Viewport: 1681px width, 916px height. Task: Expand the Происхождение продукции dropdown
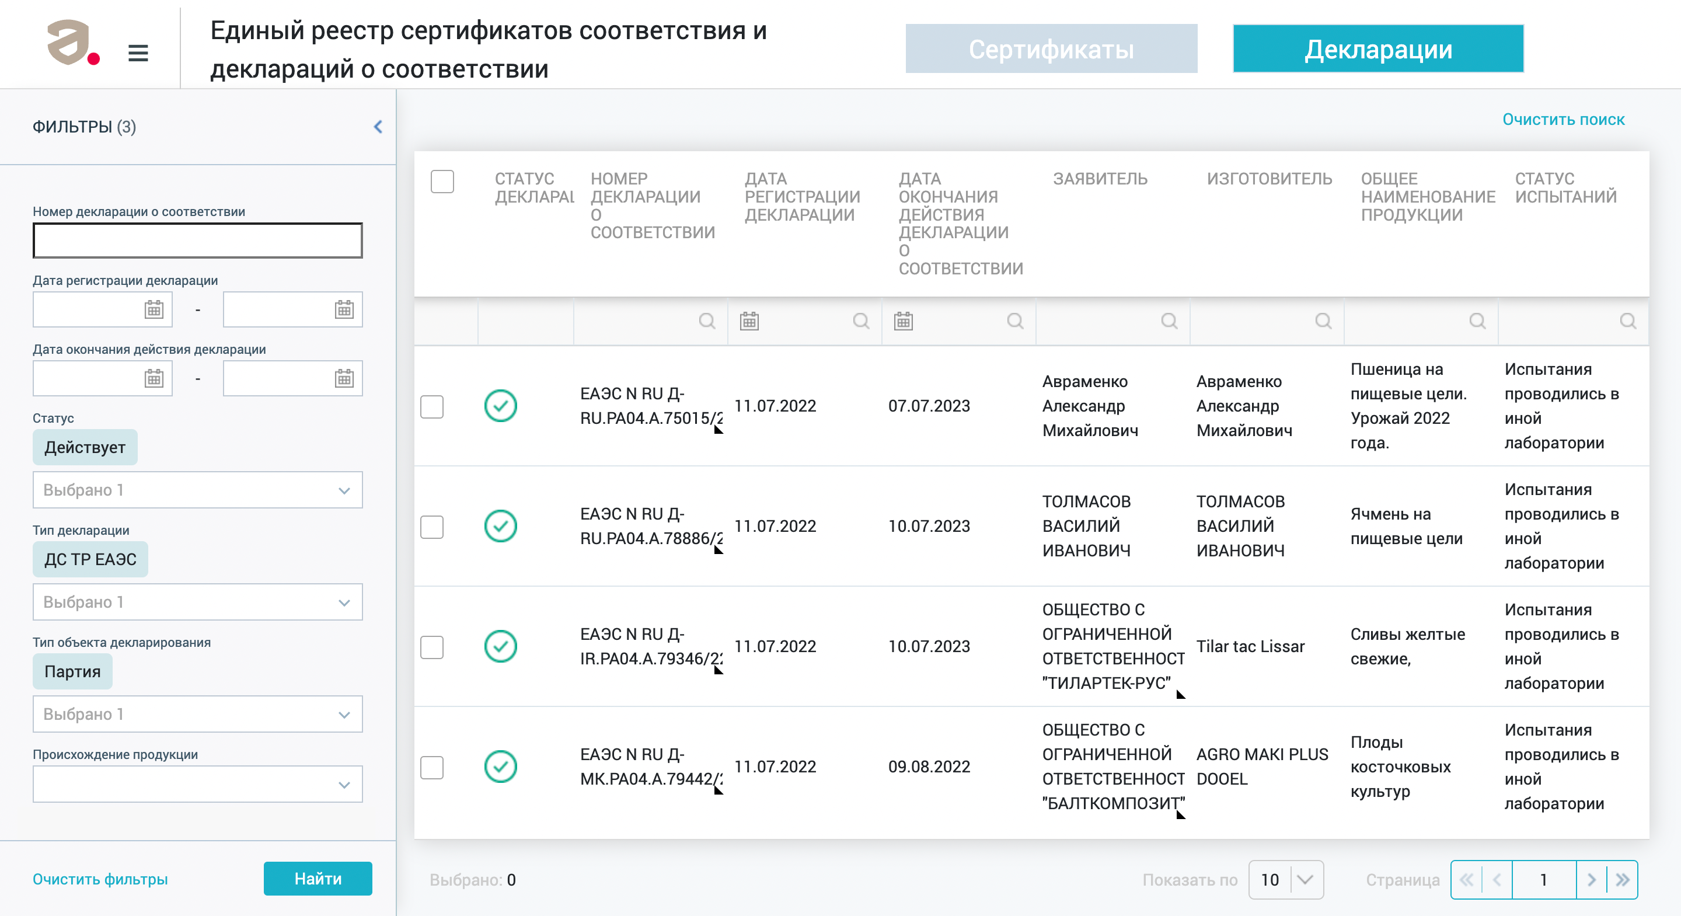tap(198, 783)
